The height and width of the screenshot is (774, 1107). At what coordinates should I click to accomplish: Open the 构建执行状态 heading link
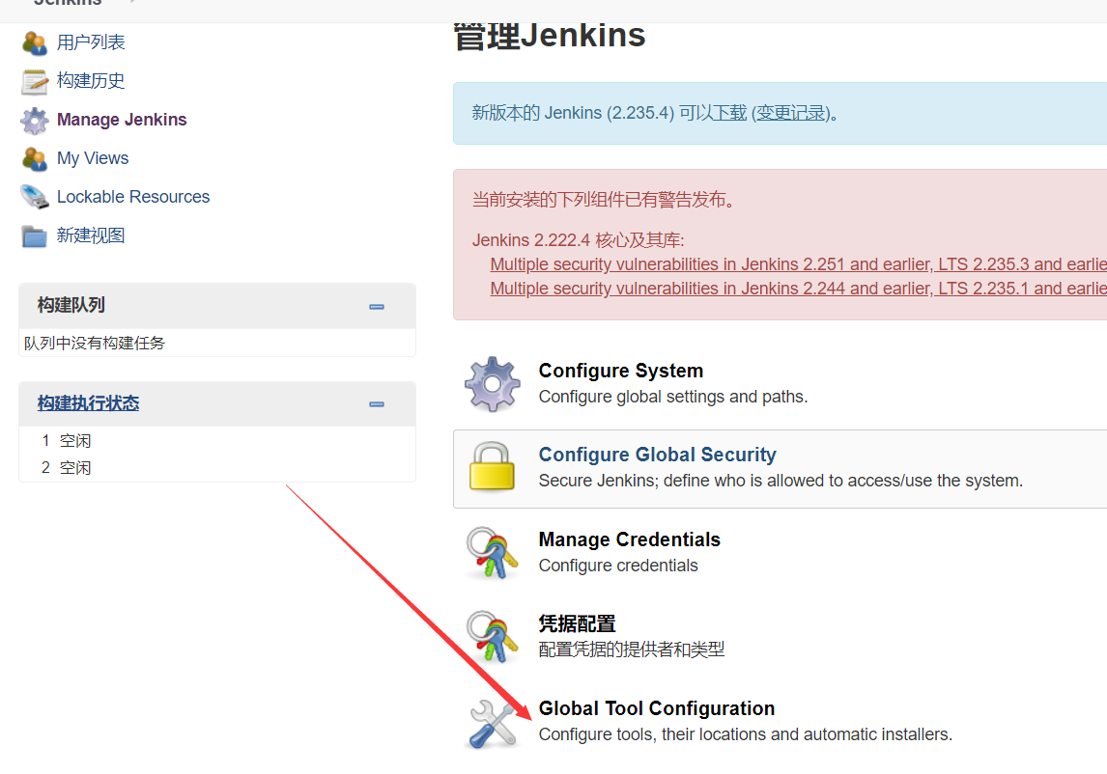(x=88, y=403)
